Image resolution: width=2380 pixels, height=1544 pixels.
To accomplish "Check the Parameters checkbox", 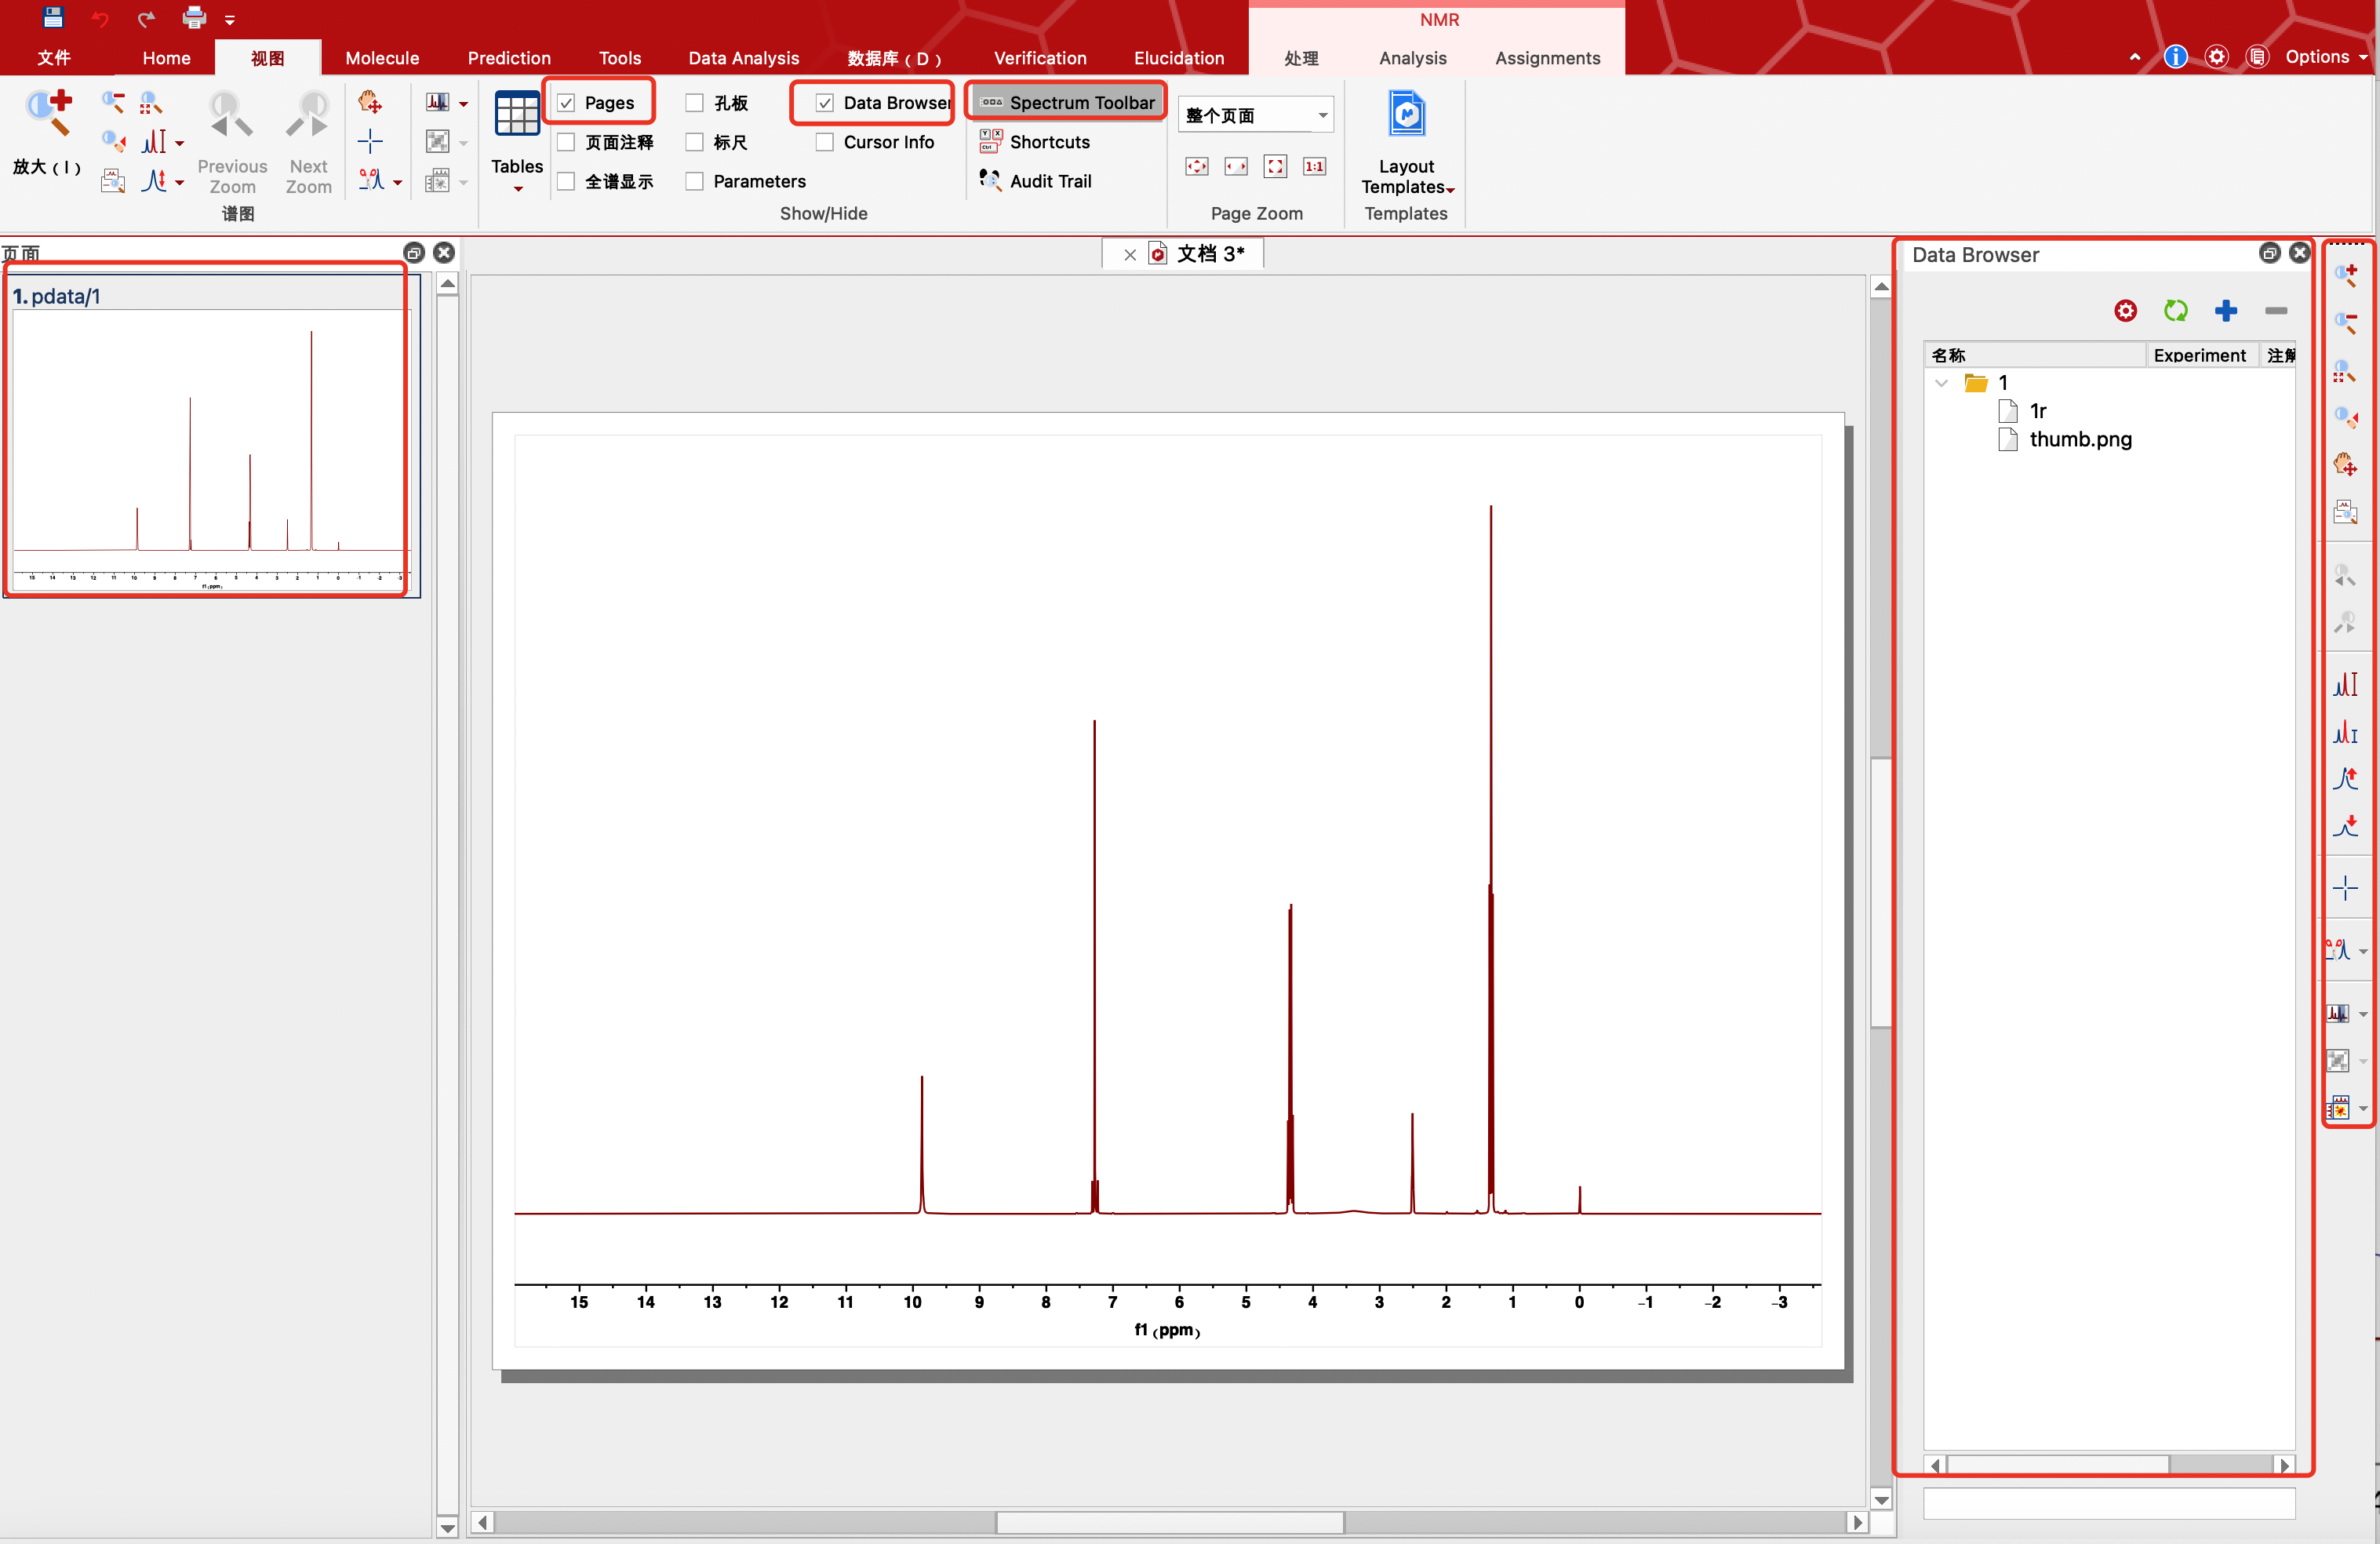I will click(x=694, y=181).
